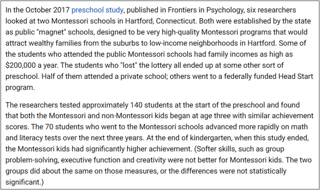Click the "$200,000" figure in the paragraph
The image size is (320, 190).
(x=20, y=65)
